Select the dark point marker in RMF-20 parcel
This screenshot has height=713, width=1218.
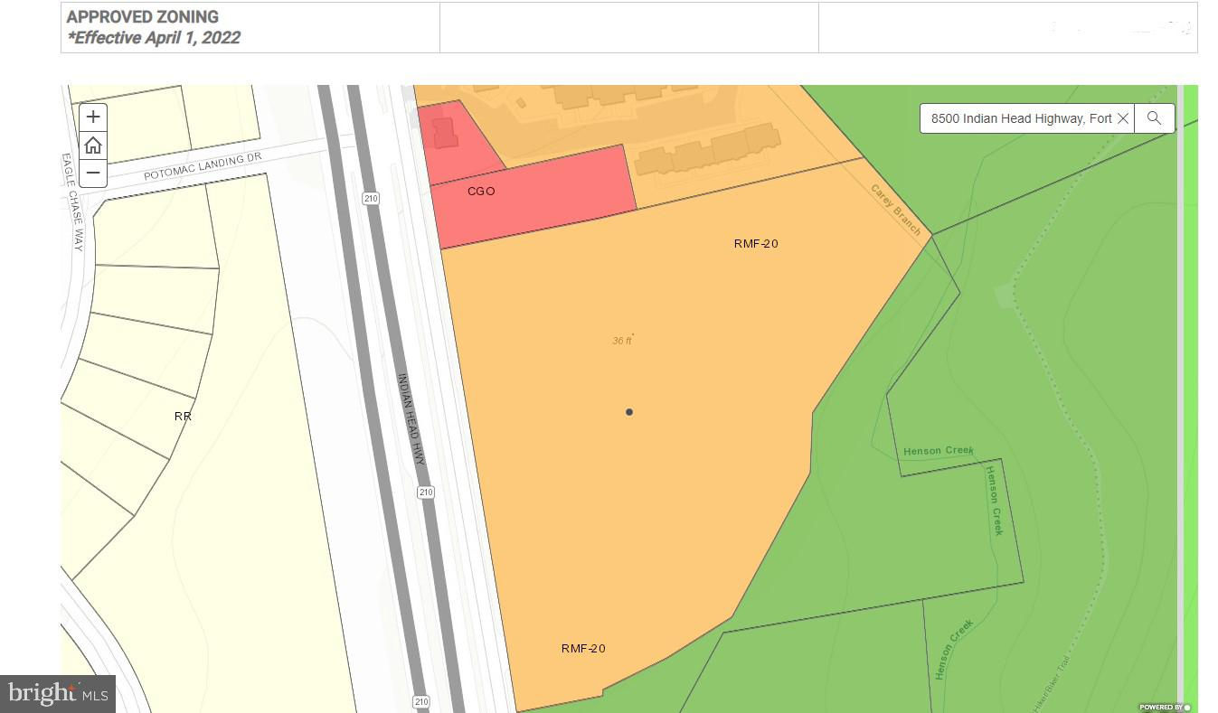click(x=629, y=412)
